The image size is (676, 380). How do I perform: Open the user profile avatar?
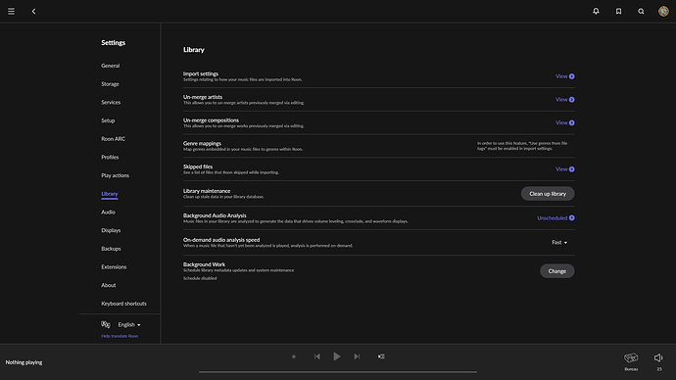coord(663,11)
